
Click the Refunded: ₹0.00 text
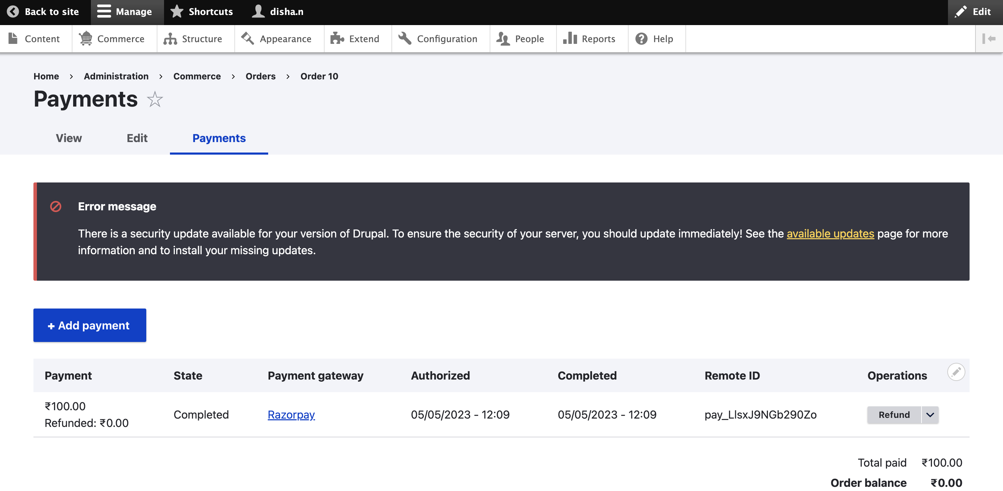[86, 423]
